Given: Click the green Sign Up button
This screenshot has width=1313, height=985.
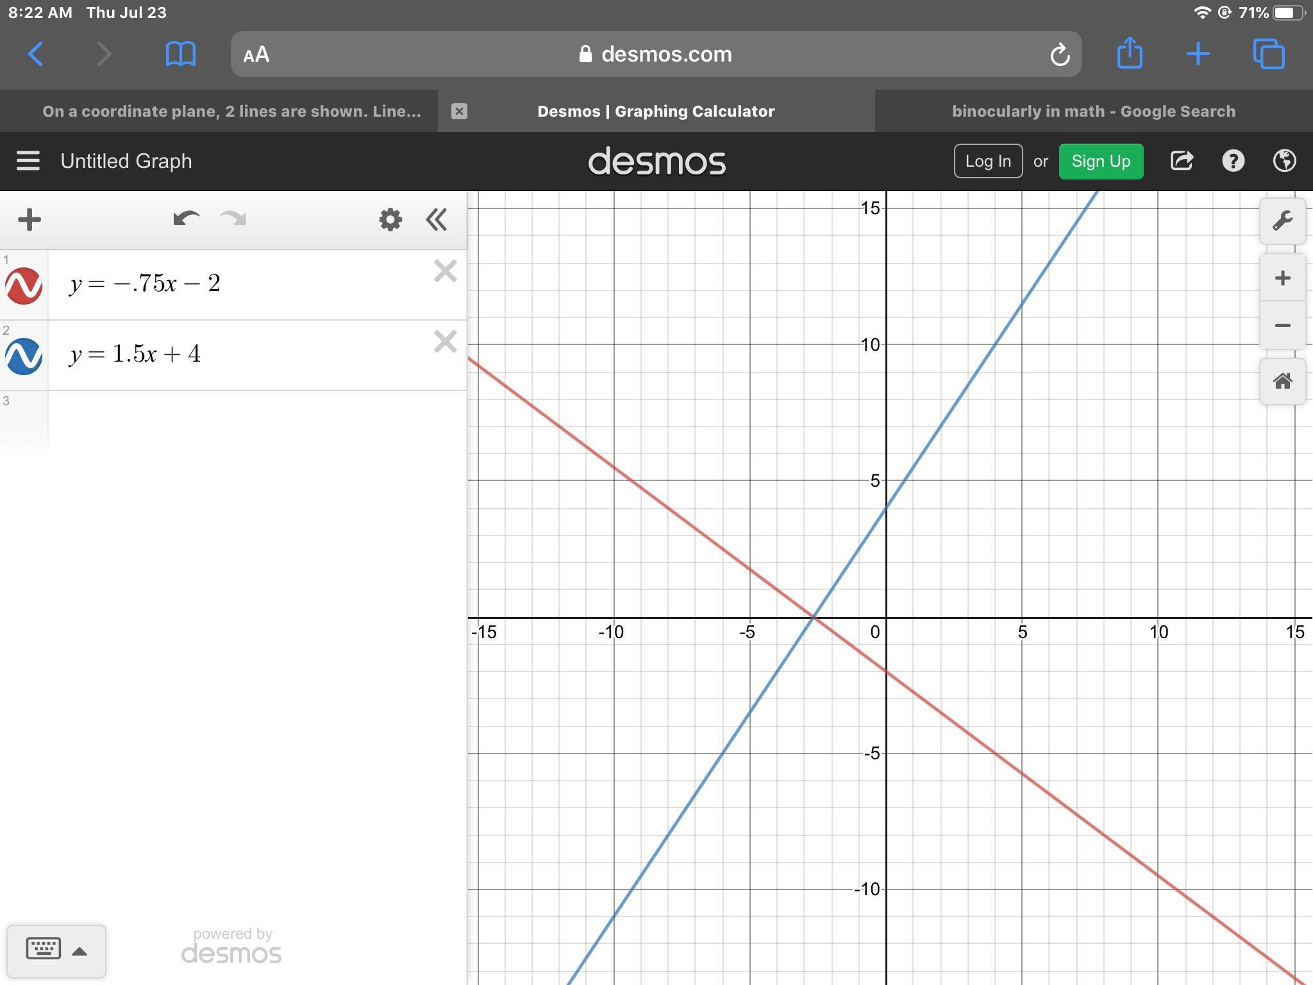Looking at the screenshot, I should pos(1101,161).
